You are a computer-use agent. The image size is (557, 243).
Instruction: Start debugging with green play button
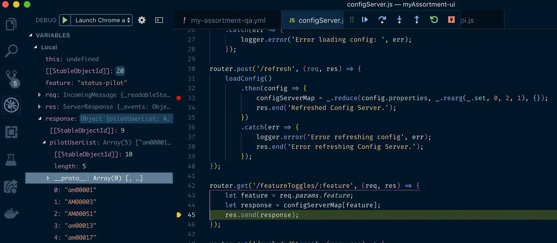pyautogui.click(x=65, y=20)
